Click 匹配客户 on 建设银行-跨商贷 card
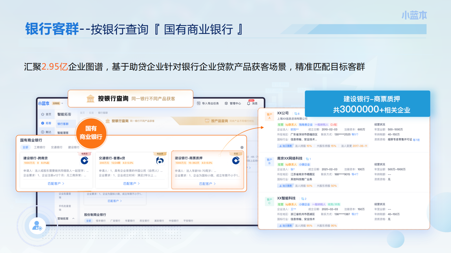Screen dimensions: 451x253 pyautogui.click(x=56, y=184)
